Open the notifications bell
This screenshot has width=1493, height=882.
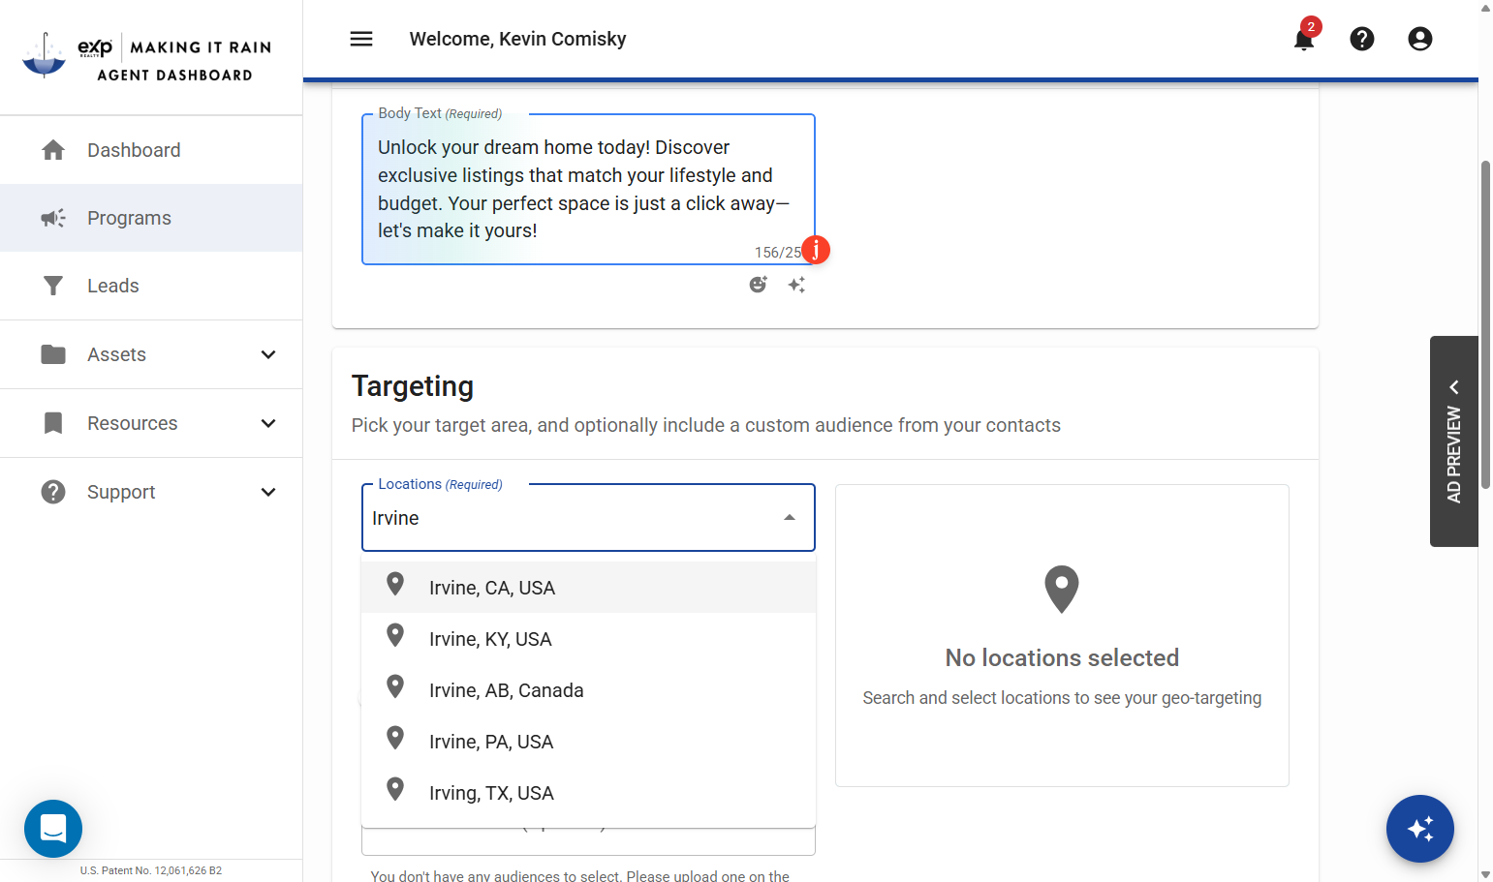click(x=1304, y=39)
